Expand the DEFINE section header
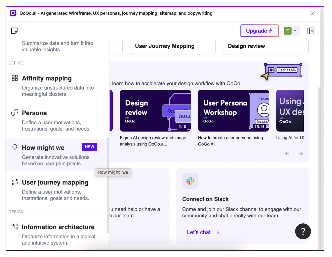Image resolution: width=332 pixels, height=257 pixels. [16, 63]
